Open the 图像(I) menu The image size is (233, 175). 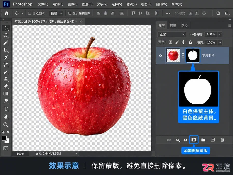73,4
